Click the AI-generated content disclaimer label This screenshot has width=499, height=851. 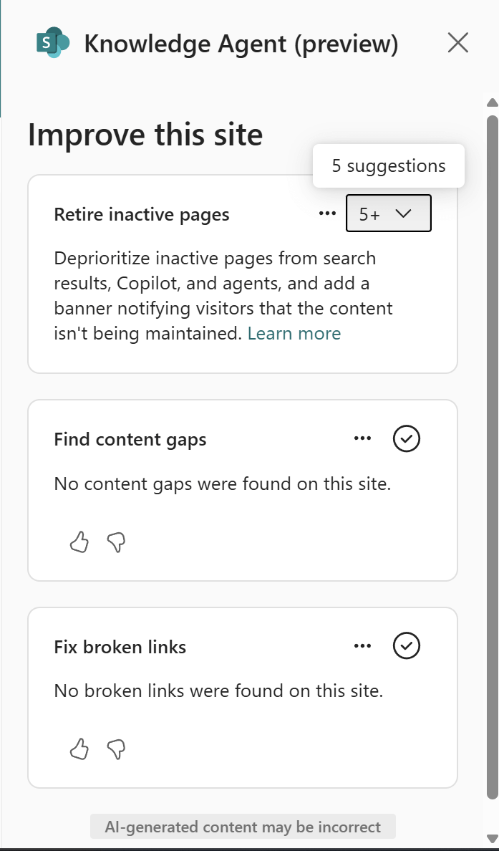(x=243, y=827)
